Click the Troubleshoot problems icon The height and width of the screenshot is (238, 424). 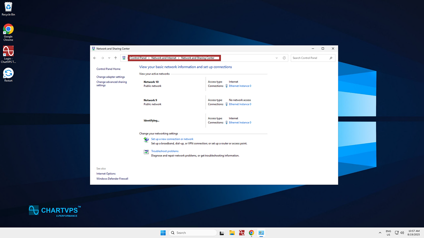click(x=146, y=152)
